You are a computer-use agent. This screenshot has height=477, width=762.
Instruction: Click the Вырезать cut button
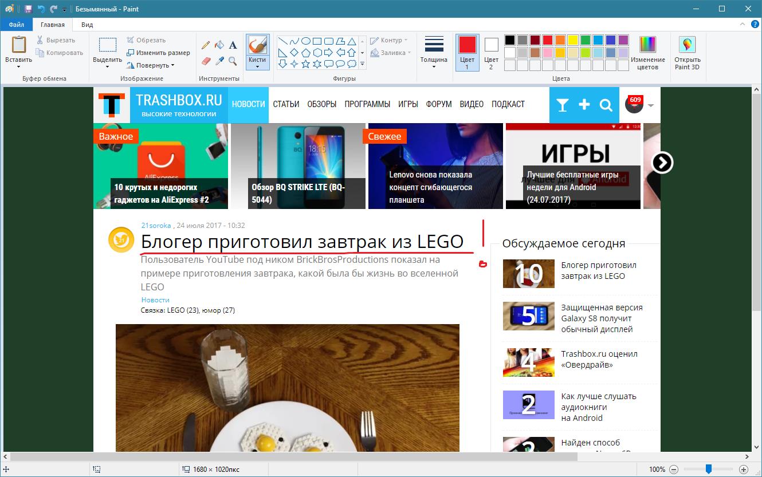coord(56,40)
